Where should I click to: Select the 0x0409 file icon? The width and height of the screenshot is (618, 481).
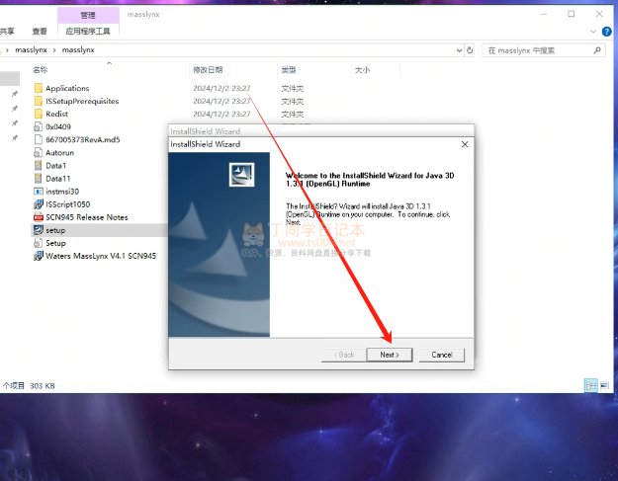tap(39, 126)
